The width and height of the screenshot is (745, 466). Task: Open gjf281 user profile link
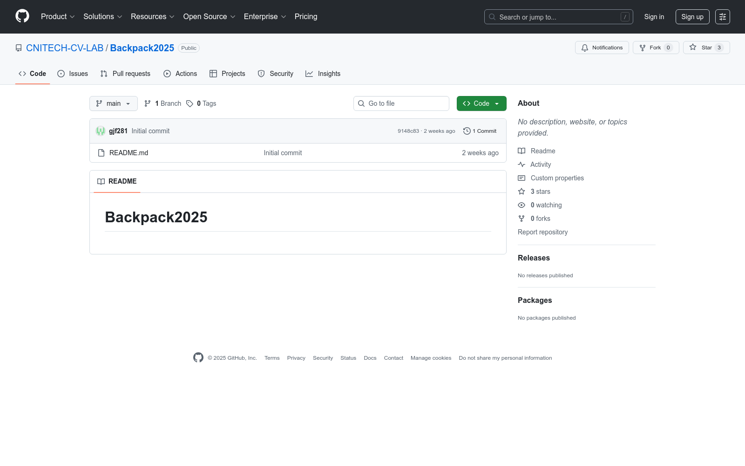pos(118,131)
